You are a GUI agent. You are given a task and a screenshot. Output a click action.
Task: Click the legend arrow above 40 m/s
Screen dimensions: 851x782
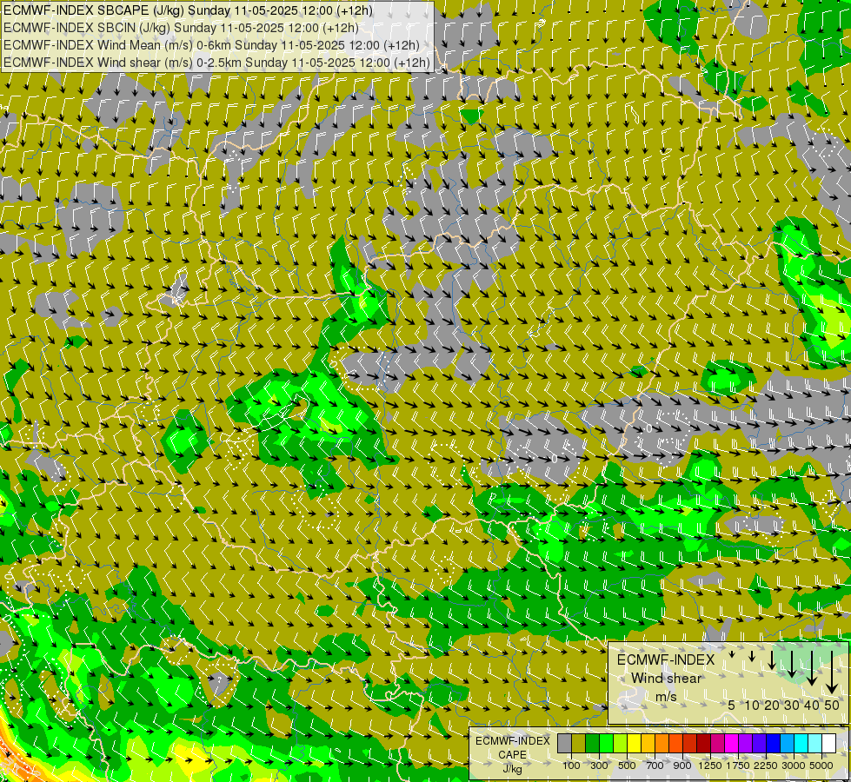point(812,668)
